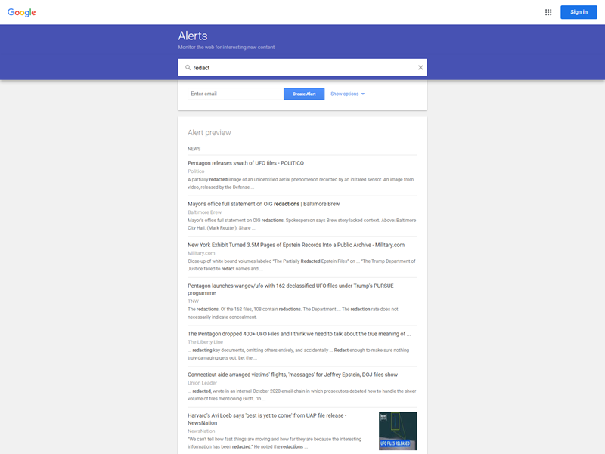Expand Show options dropdown
This screenshot has width=605, height=454.
pyautogui.click(x=347, y=94)
